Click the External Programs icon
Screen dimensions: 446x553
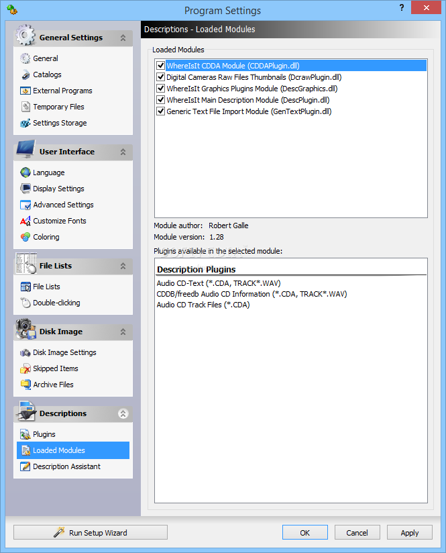25,91
